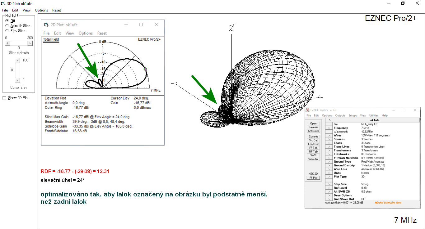Open the Options menu in 3D Plot window
Viewport: 425px width, 229px height.
(41, 10)
